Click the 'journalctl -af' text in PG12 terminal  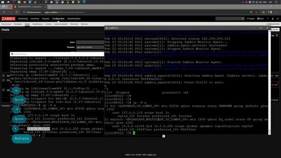tap(175, 93)
